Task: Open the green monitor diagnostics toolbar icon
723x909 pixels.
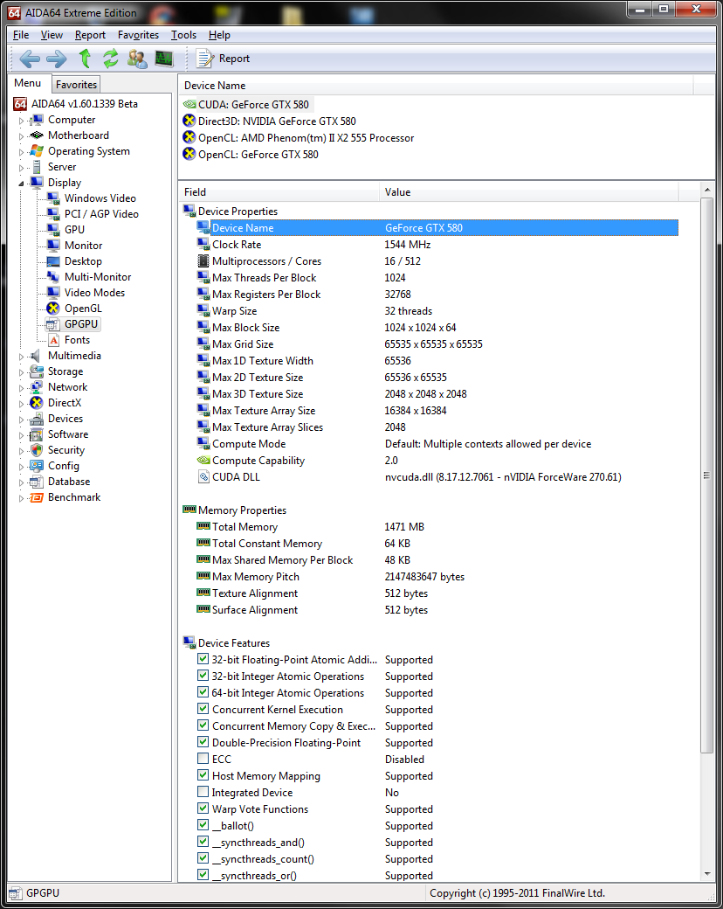Action: 164,59
